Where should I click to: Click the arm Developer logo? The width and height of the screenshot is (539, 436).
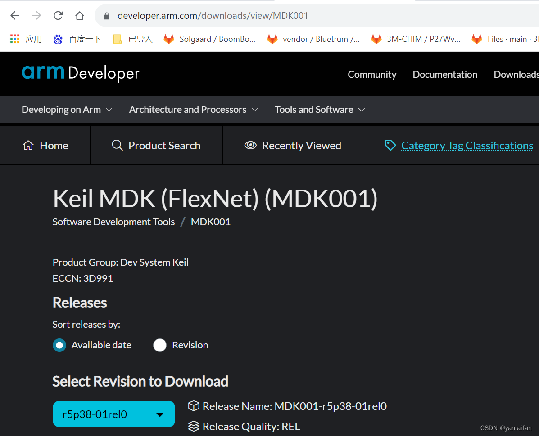pyautogui.click(x=81, y=73)
